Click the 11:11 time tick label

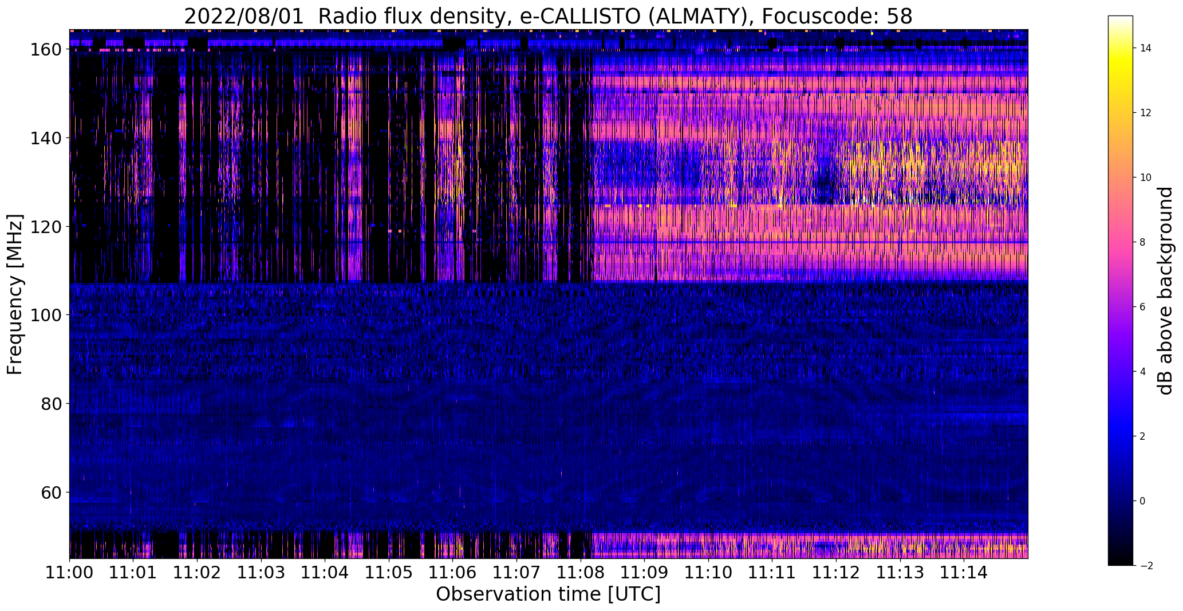point(772,571)
